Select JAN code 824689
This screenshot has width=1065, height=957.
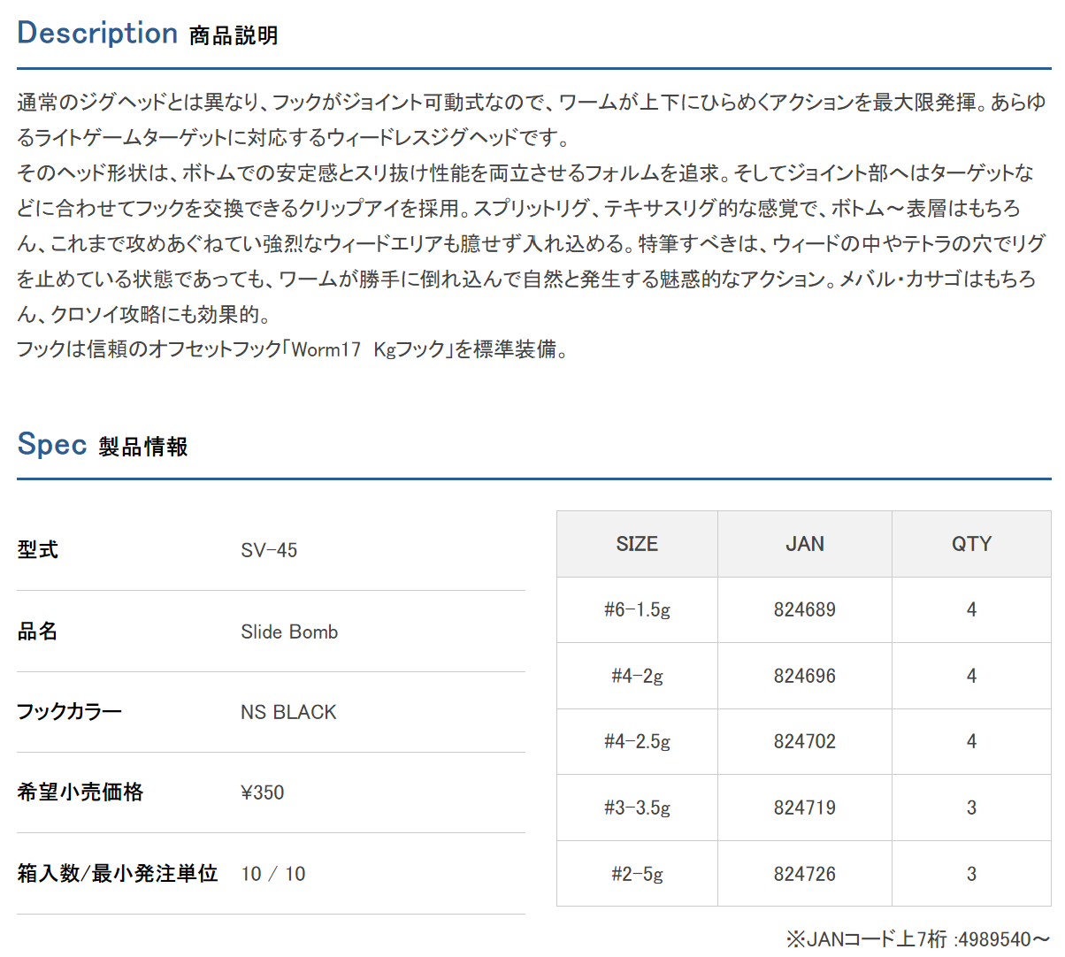(x=805, y=610)
